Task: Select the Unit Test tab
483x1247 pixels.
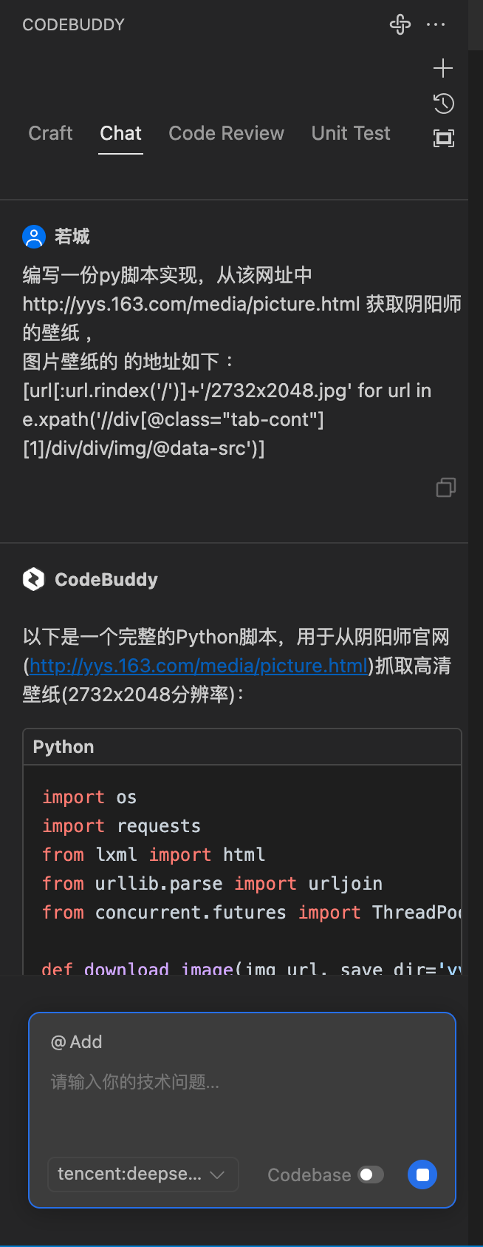Action: click(350, 133)
